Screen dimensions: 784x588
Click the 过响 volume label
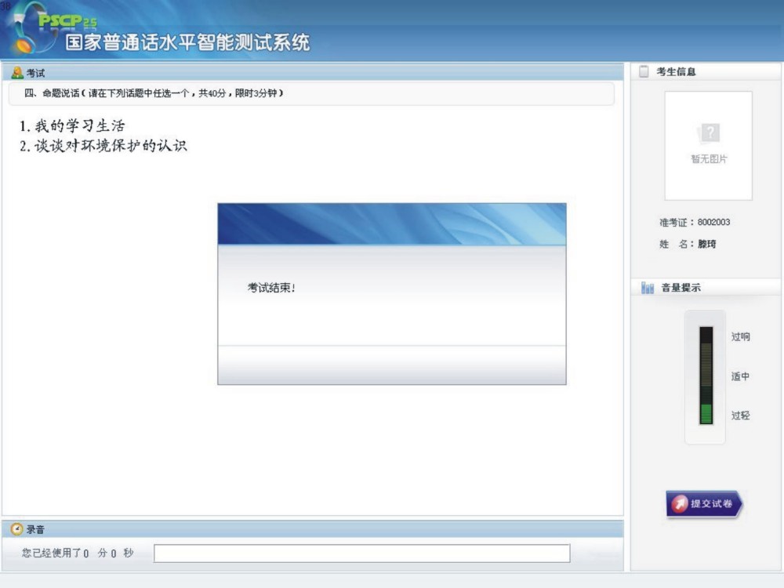[740, 337]
